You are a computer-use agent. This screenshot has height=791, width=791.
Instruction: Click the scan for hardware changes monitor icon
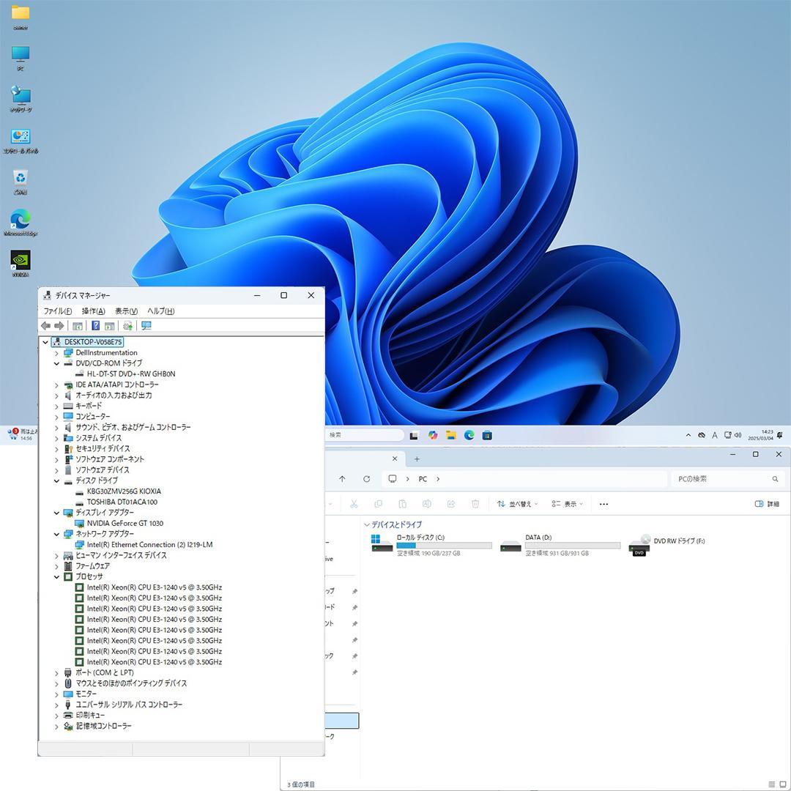tap(146, 326)
